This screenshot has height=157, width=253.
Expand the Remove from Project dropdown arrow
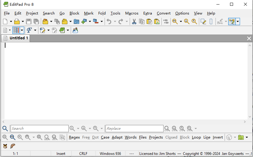point(102,21)
